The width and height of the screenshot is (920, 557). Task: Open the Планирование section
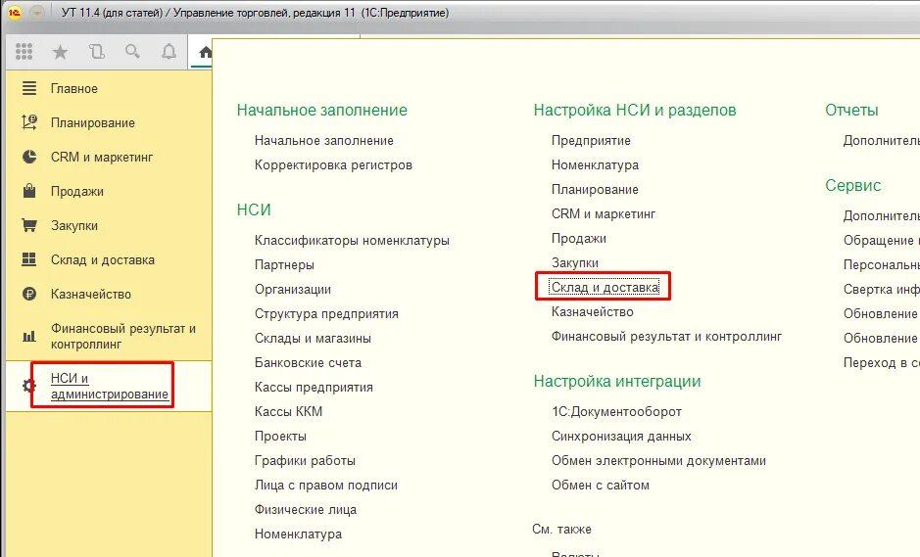pyautogui.click(x=93, y=122)
